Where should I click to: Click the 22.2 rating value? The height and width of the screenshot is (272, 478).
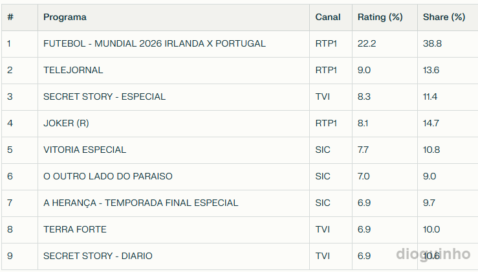(367, 44)
